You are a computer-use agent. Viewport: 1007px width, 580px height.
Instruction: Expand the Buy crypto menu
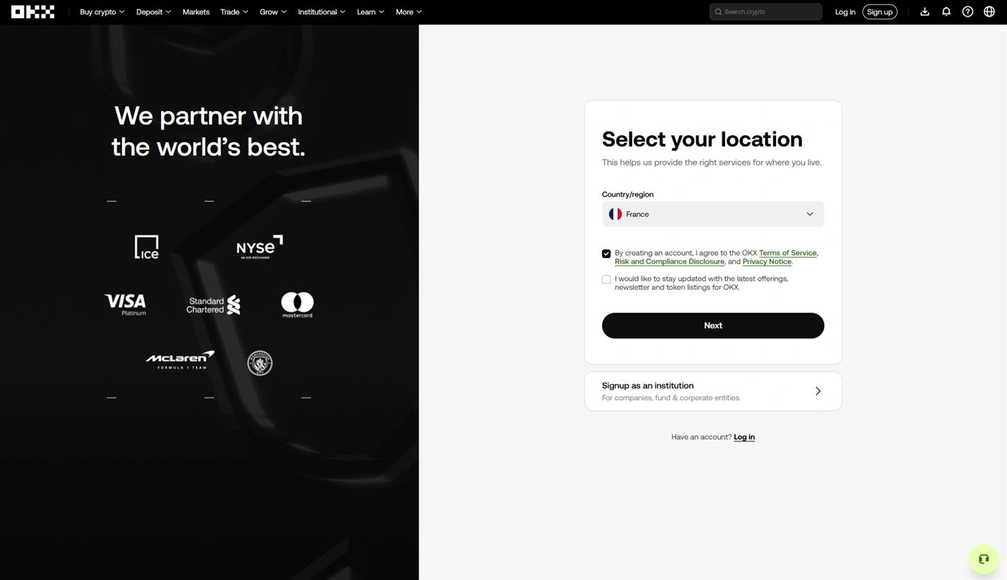(x=102, y=11)
